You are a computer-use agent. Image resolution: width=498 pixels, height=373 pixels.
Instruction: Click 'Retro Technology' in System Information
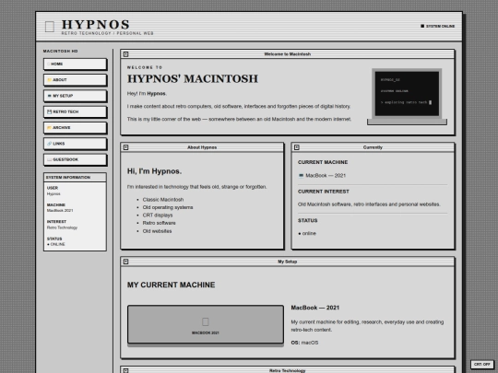click(62, 227)
